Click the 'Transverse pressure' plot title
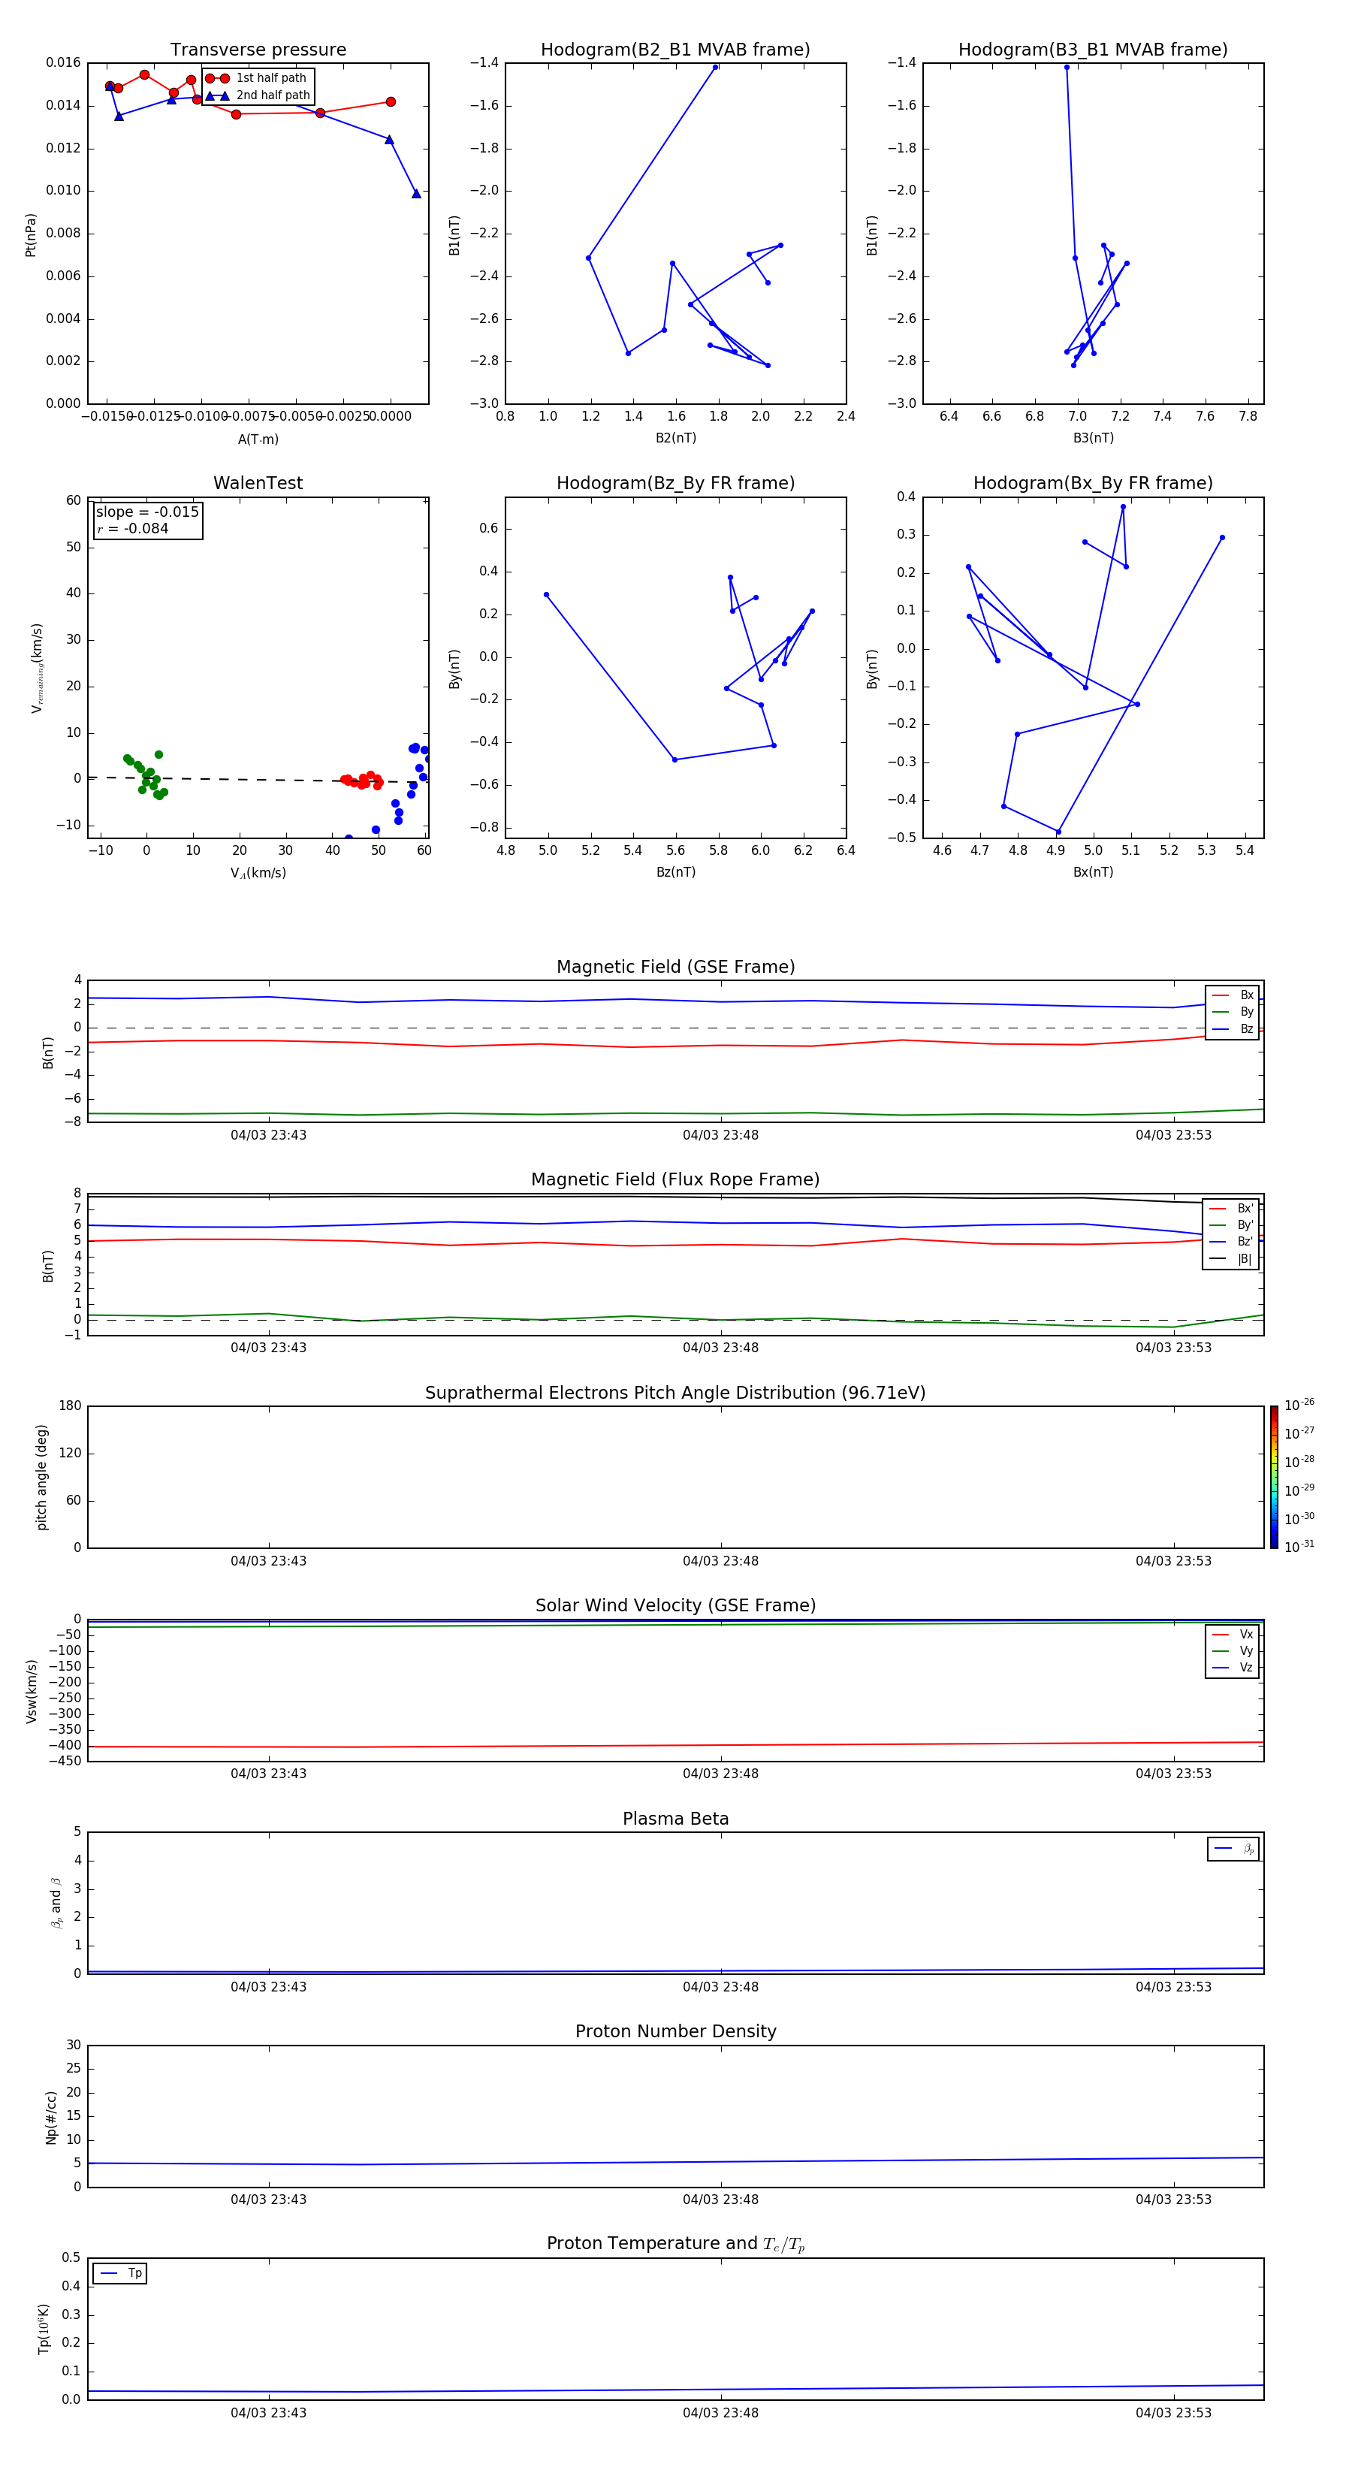Screen dimensions: 1352x2479 click(258, 50)
